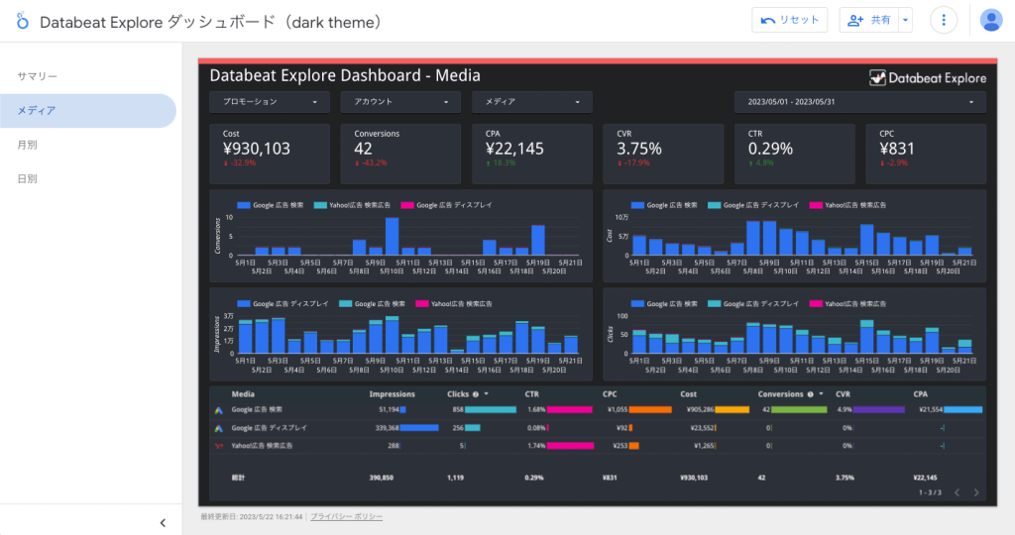Image resolution: width=1015 pixels, height=535 pixels.
Task: Click the Databeat Explore logo
Action: 927,78
